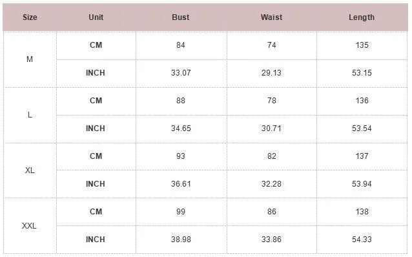412x257 pixels.
Task: Select the Waist column header
Action: click(x=272, y=17)
